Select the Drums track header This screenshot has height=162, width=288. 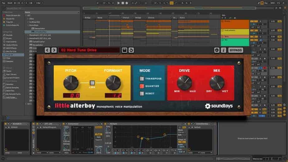click(x=235, y=24)
